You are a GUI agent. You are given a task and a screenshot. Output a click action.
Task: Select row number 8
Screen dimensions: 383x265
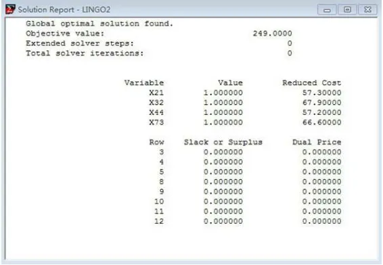coord(162,182)
